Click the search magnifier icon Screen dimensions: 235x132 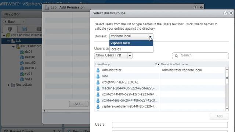point(176,56)
